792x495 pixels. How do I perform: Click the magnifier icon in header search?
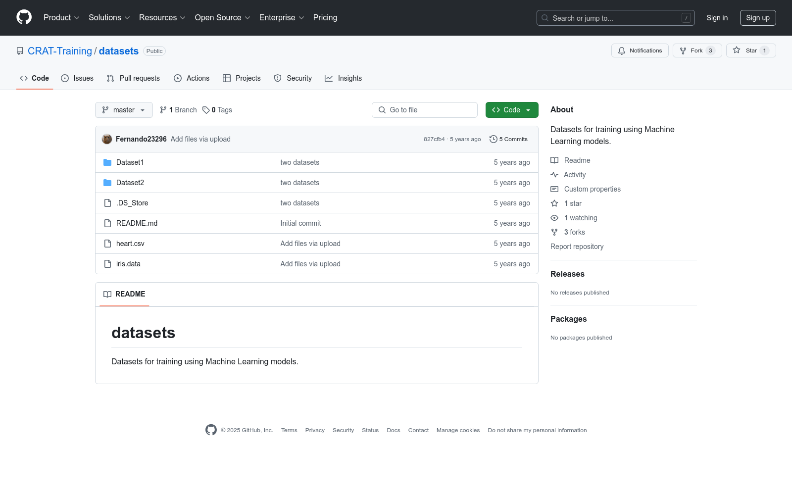(x=545, y=18)
